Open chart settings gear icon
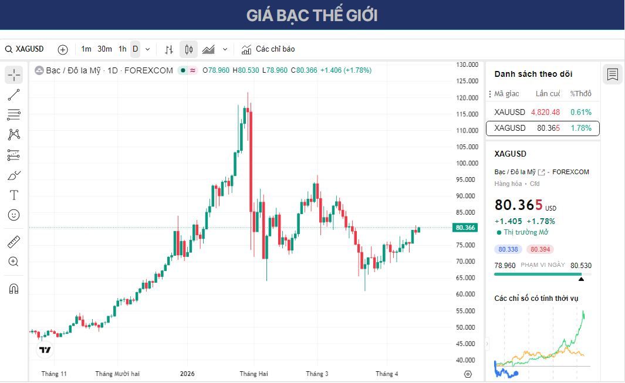Image resolution: width=625 pixels, height=383 pixels. pyautogui.click(x=468, y=374)
